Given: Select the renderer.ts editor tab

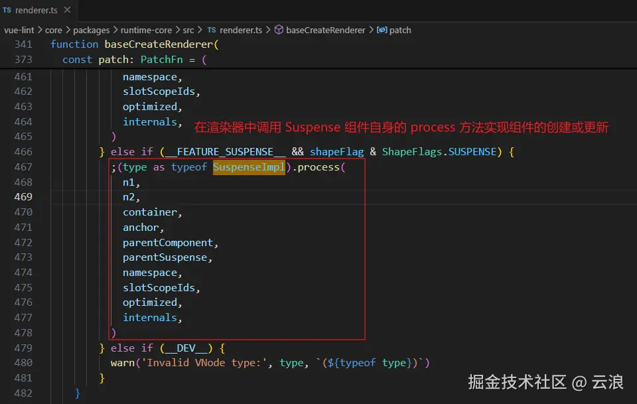Looking at the screenshot, I should 37,10.
